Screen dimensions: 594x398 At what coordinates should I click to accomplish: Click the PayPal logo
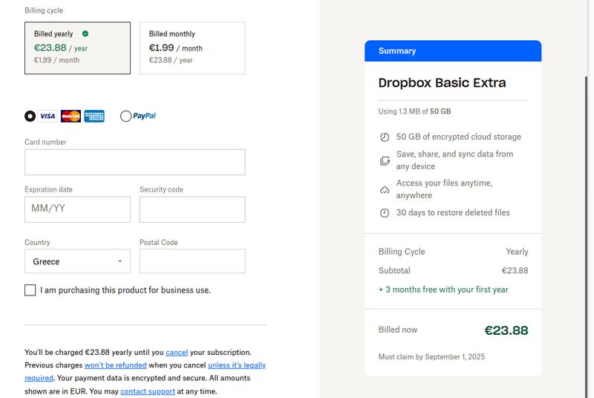click(144, 116)
